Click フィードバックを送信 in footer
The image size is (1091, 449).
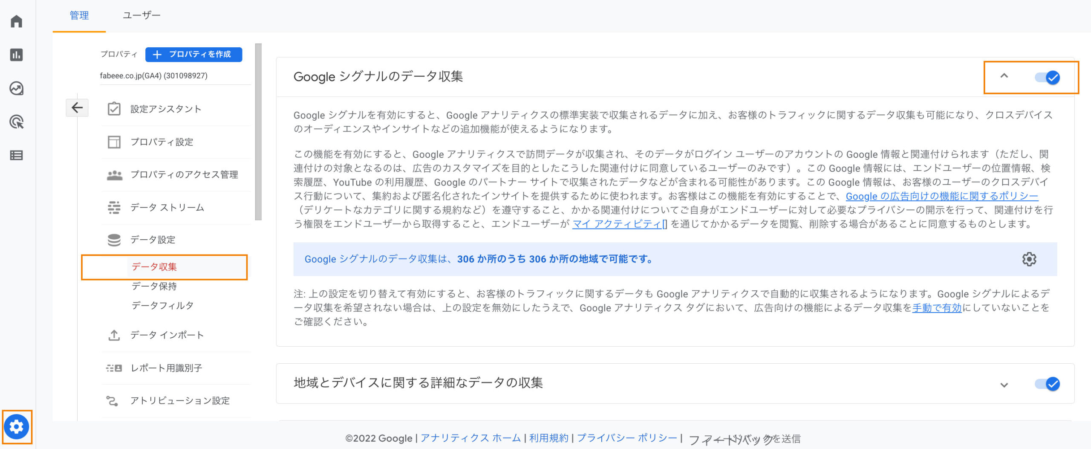click(745, 439)
